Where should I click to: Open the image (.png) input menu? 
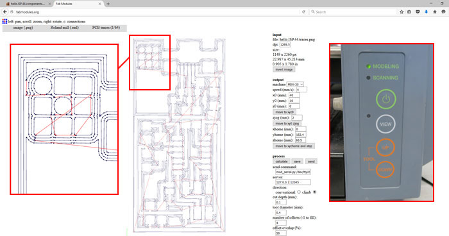tap(23, 28)
